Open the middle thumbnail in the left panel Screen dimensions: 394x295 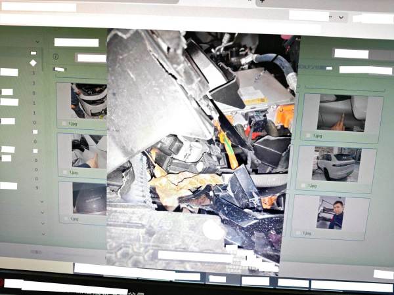89,151
